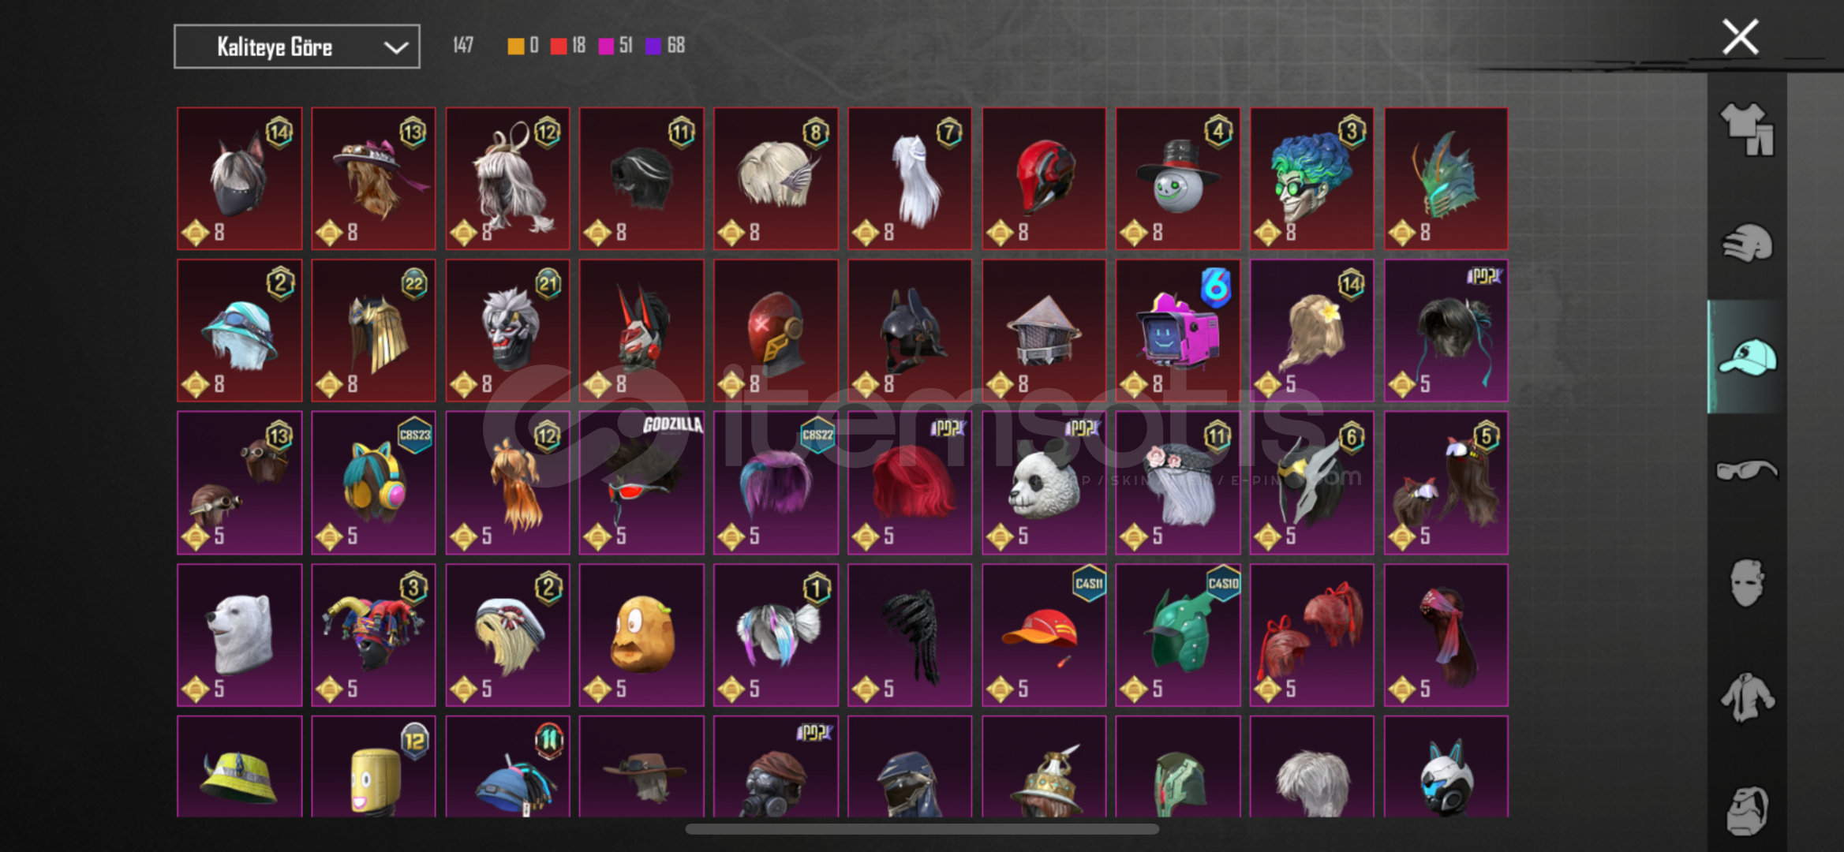Choose the polar bear head item
The image size is (1844, 852).
(239, 634)
